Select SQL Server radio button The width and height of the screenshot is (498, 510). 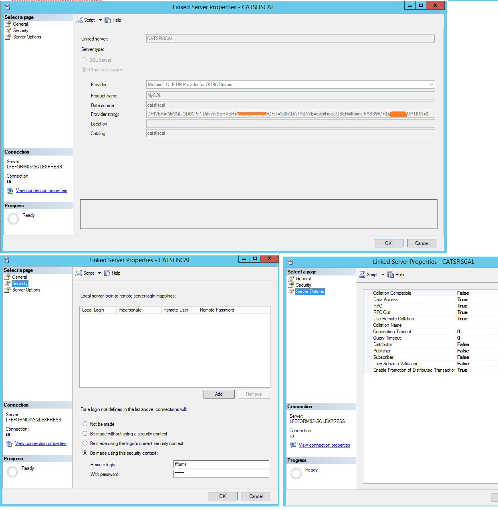point(84,60)
